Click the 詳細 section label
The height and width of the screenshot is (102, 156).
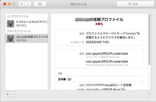pos(60,74)
